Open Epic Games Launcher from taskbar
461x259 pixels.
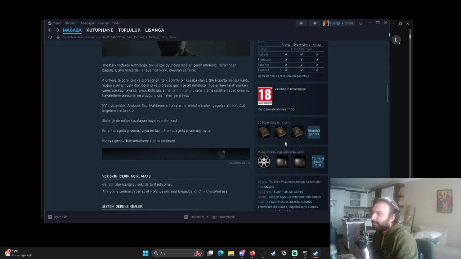click(x=305, y=253)
